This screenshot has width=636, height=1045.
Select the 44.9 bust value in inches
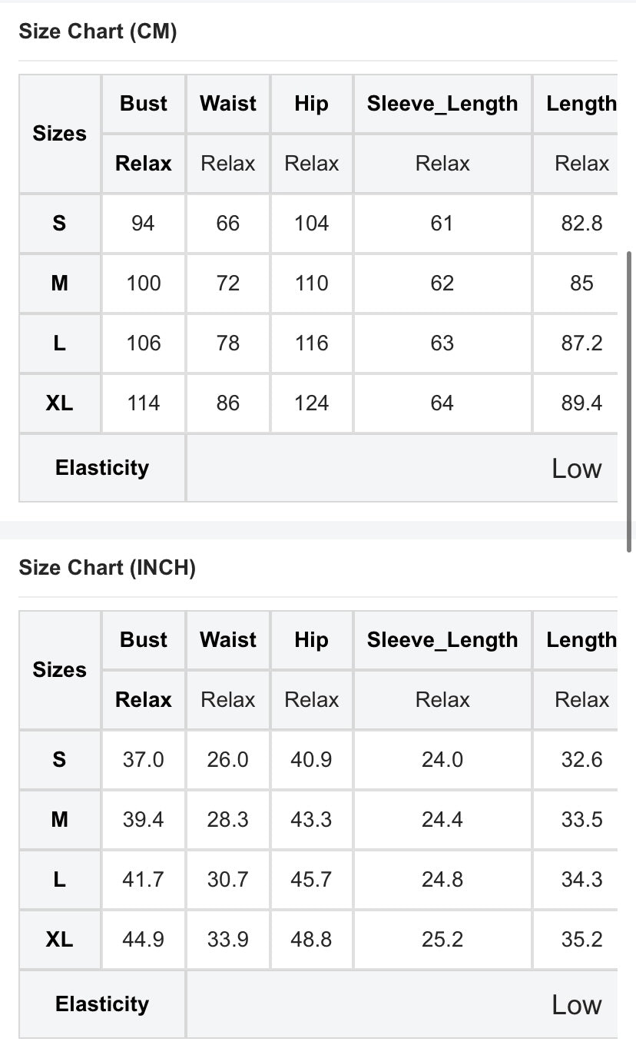tap(144, 940)
